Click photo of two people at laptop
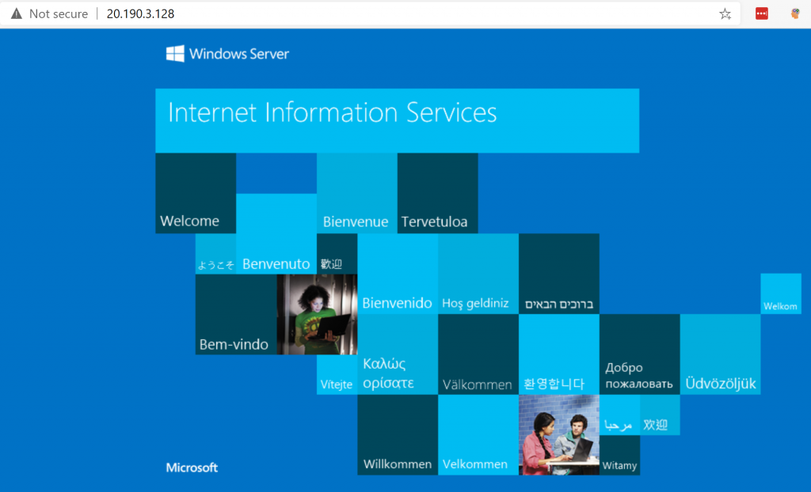 pyautogui.click(x=558, y=435)
